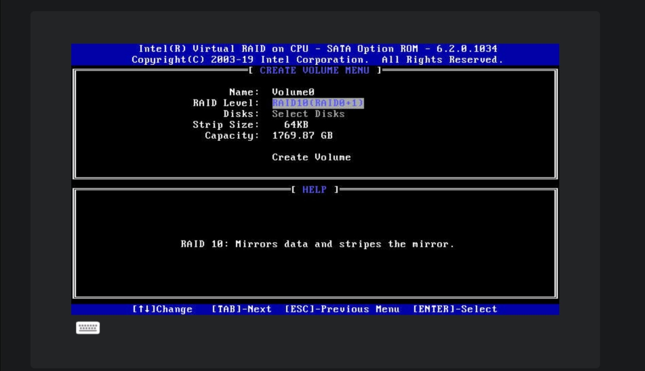The width and height of the screenshot is (645, 371).
Task: Click the arrow-keys Change hint in footer
Action: [162, 309]
